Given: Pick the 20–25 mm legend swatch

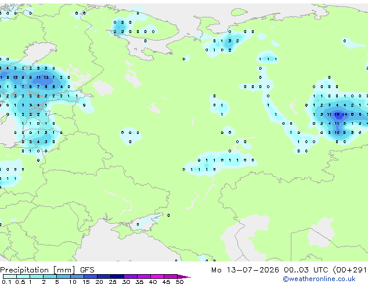Looking at the screenshot, I should coord(103,276).
